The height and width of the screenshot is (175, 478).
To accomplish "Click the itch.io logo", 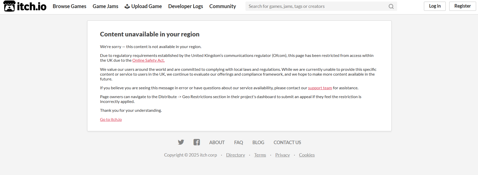I will (25, 6).
